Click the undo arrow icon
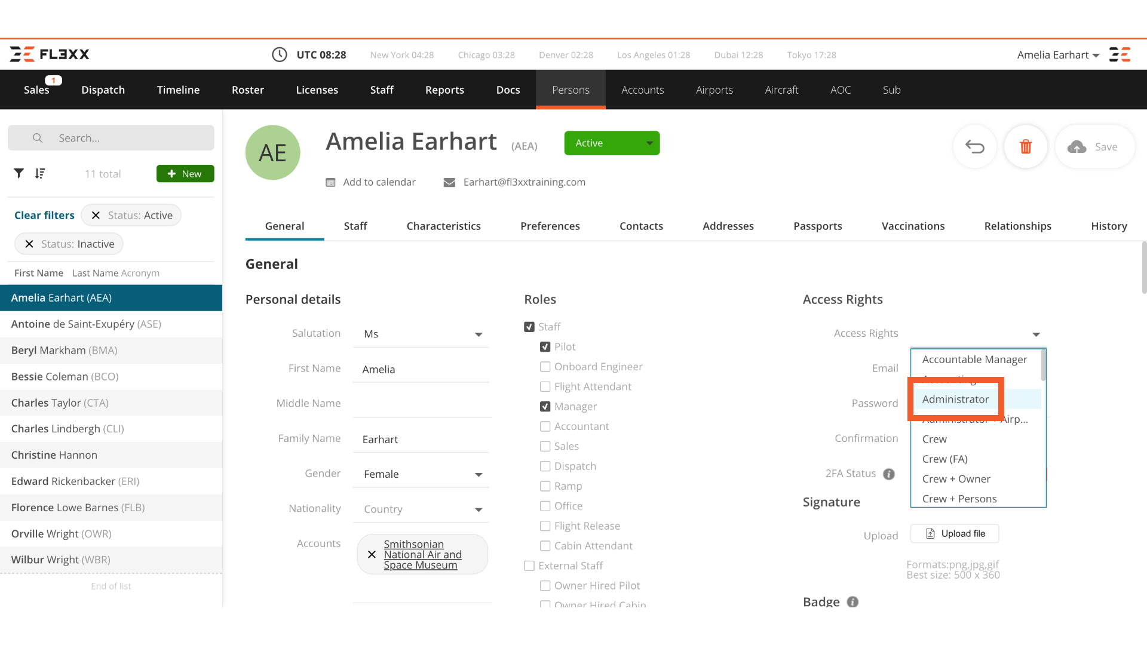1147x645 pixels. 975,146
